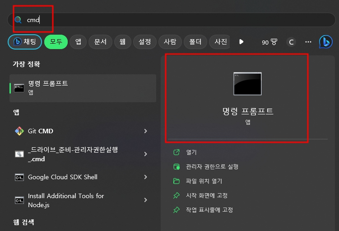Open Bing chat filter chip 채팅
The image size is (339, 231).
[x=25, y=42]
